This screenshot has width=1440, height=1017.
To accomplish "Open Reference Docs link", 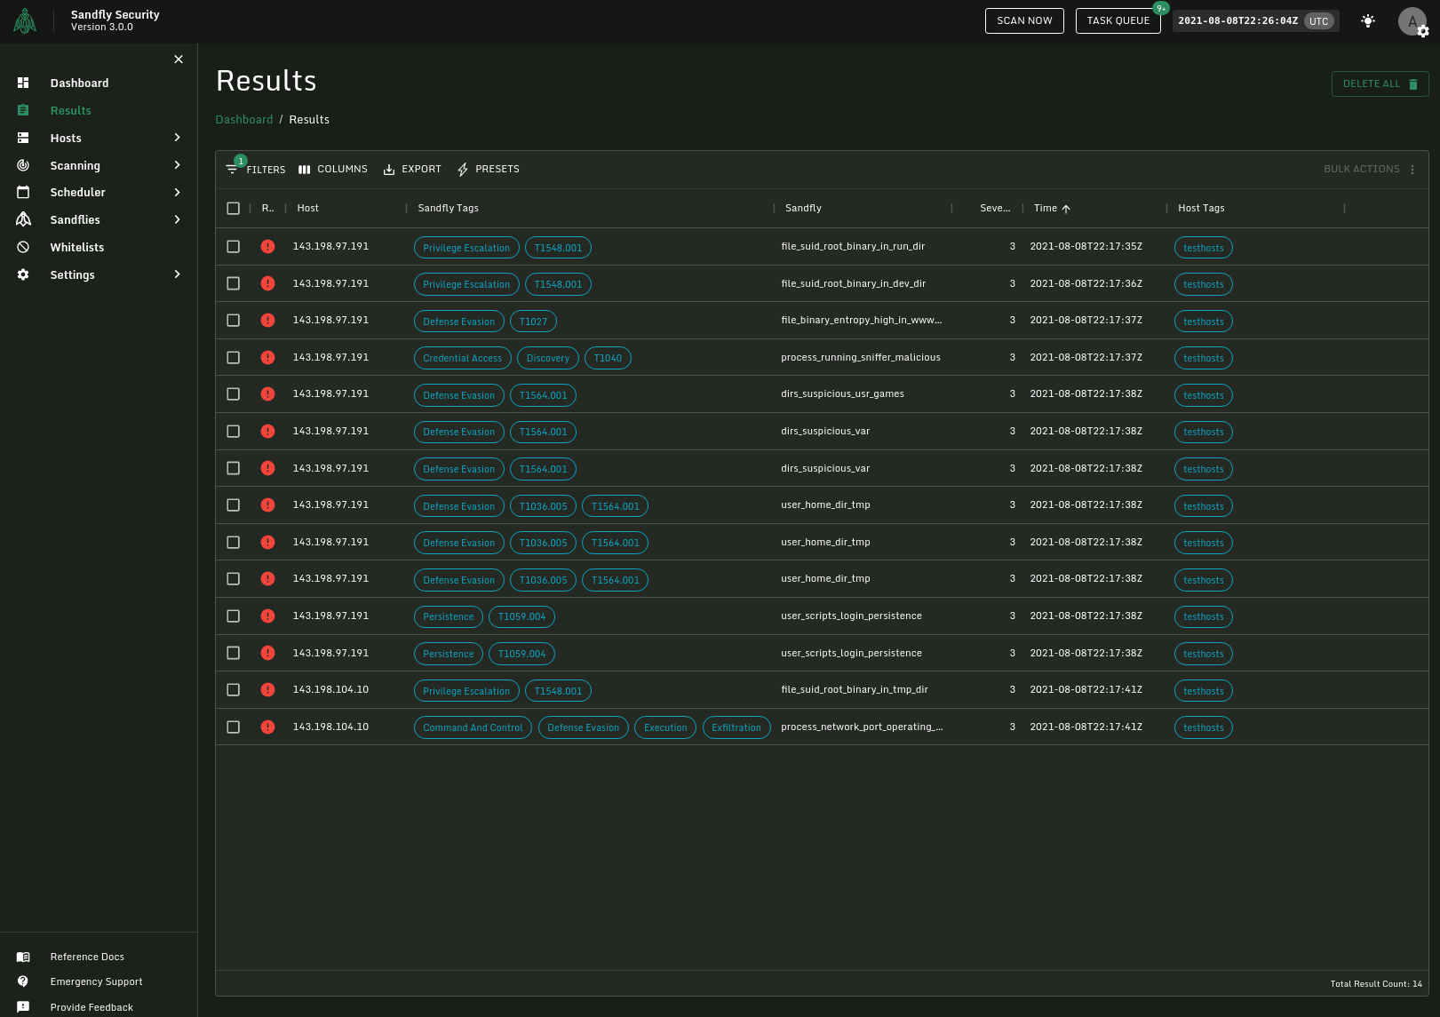I will pyautogui.click(x=87, y=957).
